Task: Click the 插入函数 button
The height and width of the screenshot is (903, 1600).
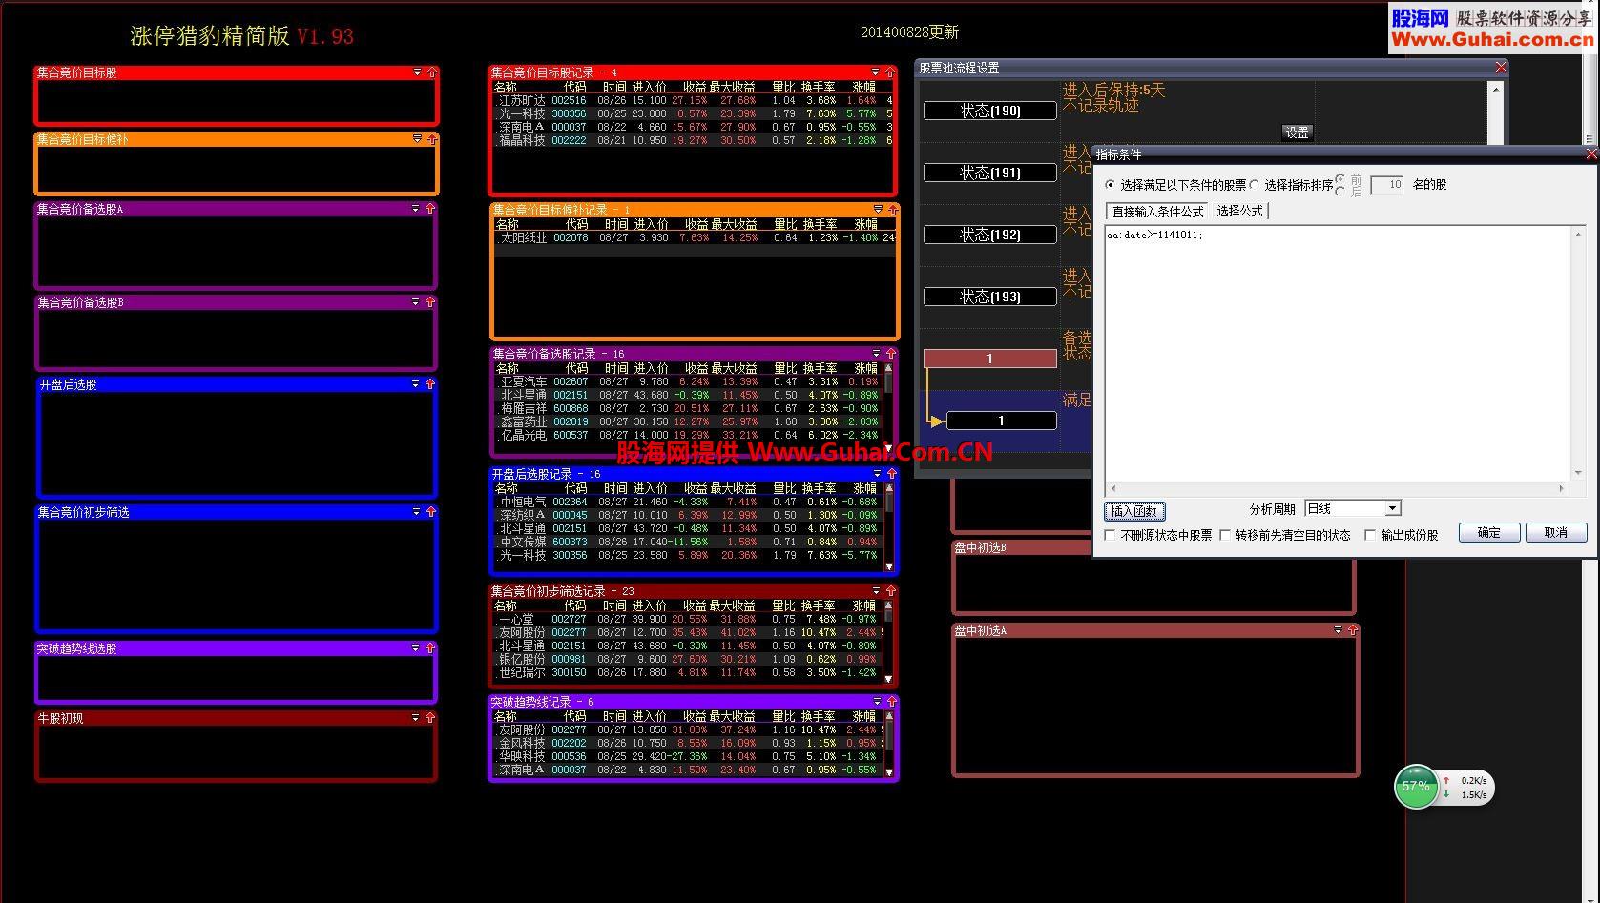Action: click(x=1134, y=511)
